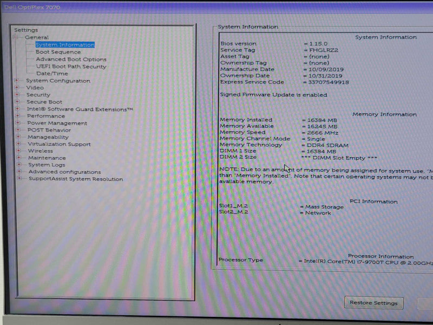Expand the System Logs node
The image size is (433, 325).
[x=19, y=165]
